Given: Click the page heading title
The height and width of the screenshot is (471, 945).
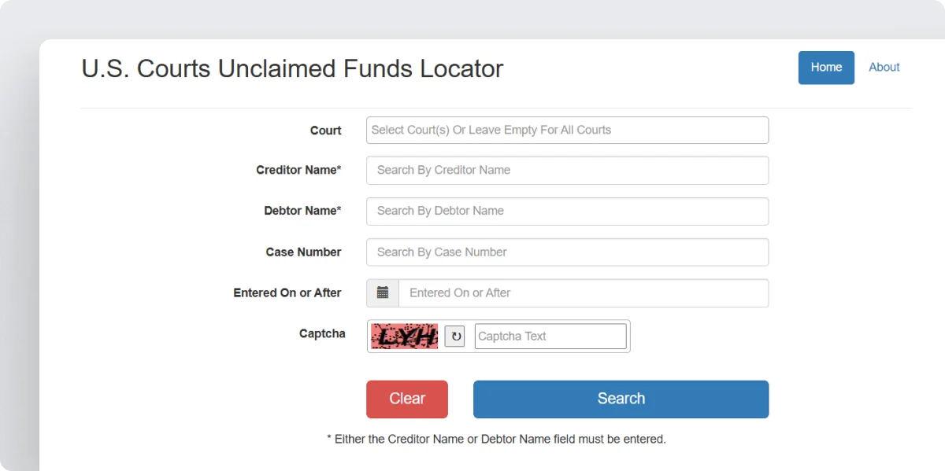Looking at the screenshot, I should [291, 68].
